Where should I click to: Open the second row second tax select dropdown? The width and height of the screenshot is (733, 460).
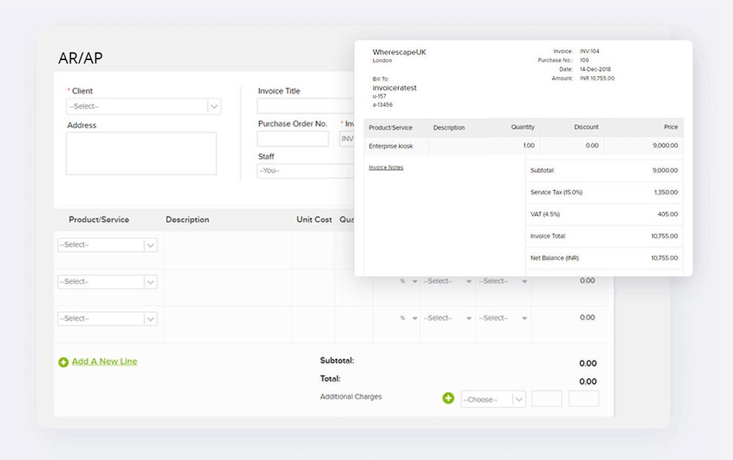tap(503, 281)
